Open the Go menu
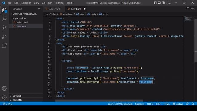Viewport: 197px width, 111px height. (x=43, y=3)
